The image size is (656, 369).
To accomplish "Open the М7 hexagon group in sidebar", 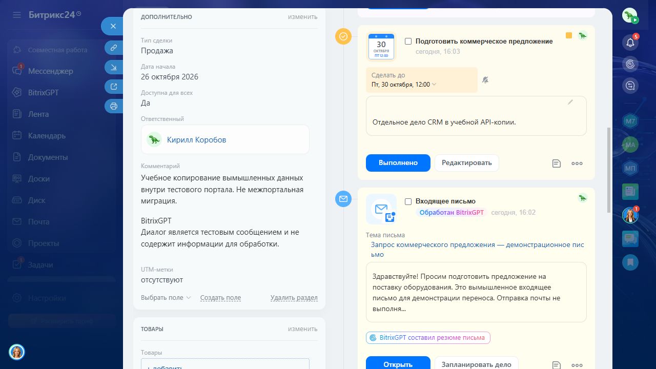I will coord(630,121).
